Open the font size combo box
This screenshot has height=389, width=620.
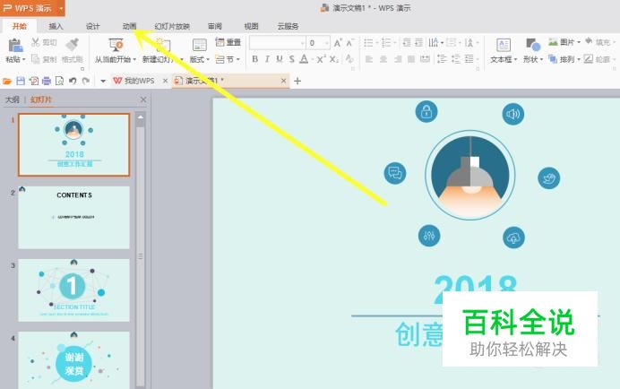(x=318, y=43)
